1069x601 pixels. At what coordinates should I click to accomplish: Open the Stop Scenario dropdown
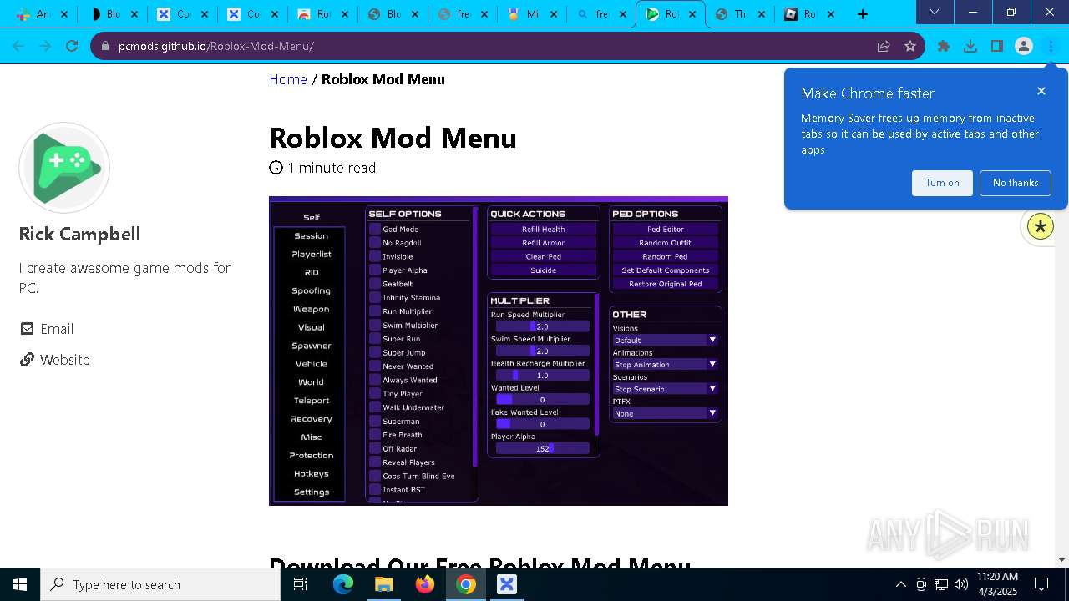665,388
